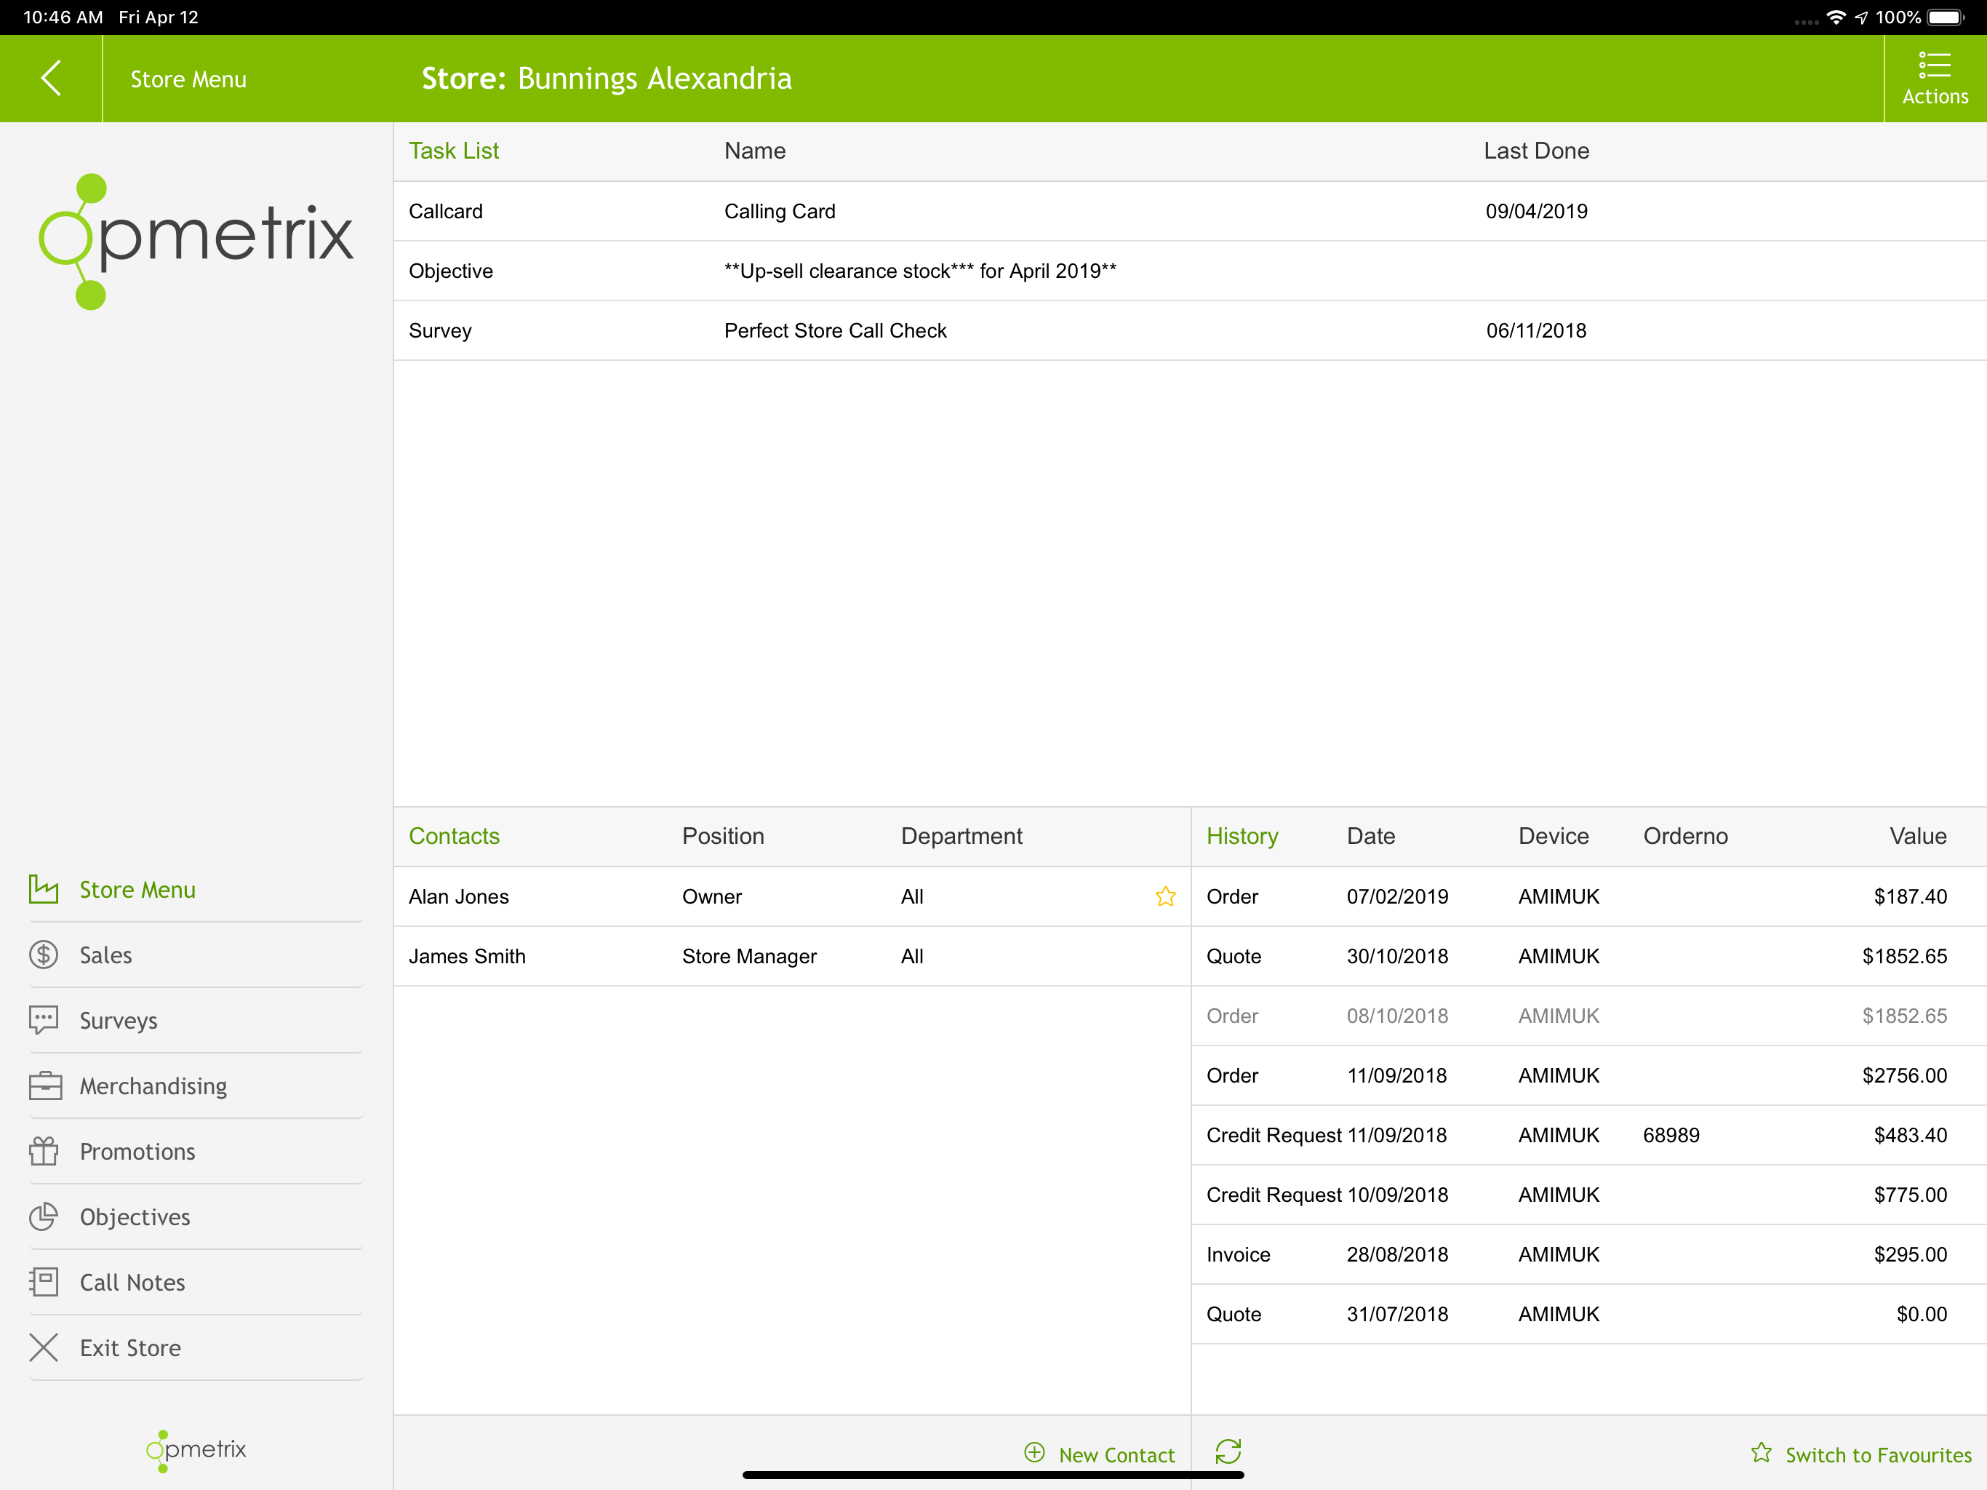Image resolution: width=1987 pixels, height=1490 pixels.
Task: Tap the Wi-Fi icon in status bar
Action: click(x=1836, y=17)
